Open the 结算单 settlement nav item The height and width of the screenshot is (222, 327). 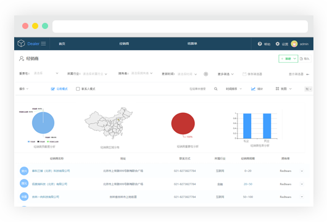[x=192, y=44]
